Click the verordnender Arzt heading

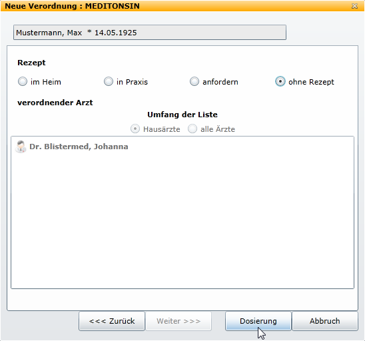[55, 103]
